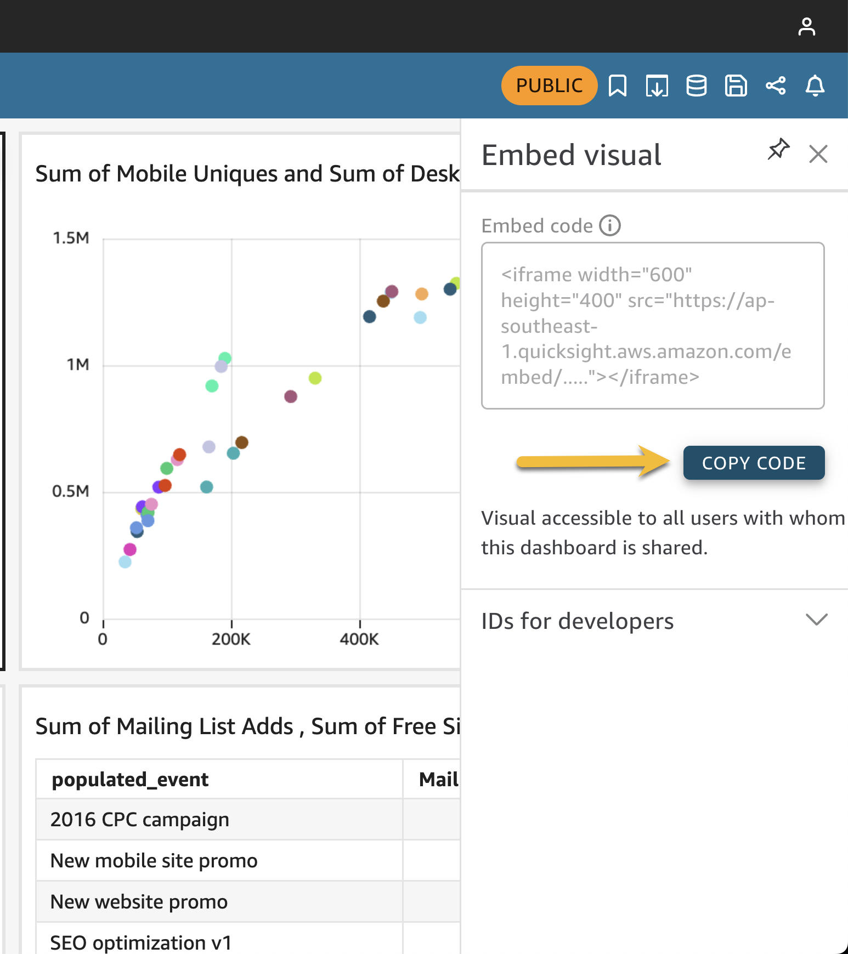Click the alerts bell icon
Screen dimensions: 848x954
[x=815, y=86]
